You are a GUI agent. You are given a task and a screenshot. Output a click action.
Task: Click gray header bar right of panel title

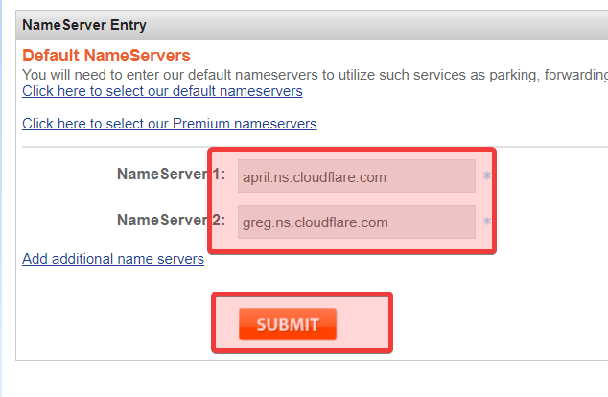tap(384, 24)
